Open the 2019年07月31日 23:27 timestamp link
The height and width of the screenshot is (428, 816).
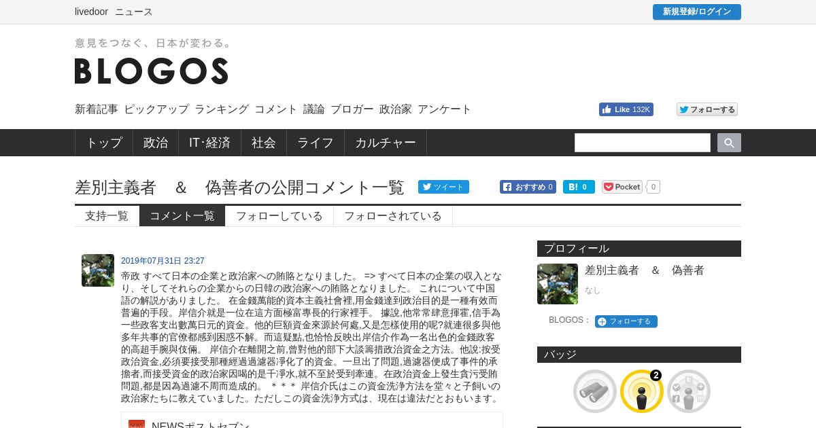click(x=163, y=261)
